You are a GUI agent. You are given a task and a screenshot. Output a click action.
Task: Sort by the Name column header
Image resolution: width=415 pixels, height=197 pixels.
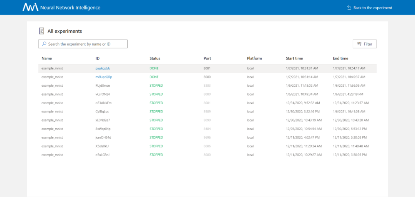click(x=47, y=58)
